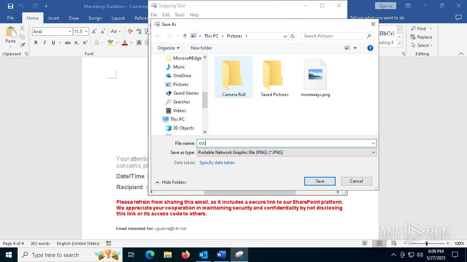Shrink font size with the smaller A icon
Screen dimensions: 467x262
tap(103, 32)
